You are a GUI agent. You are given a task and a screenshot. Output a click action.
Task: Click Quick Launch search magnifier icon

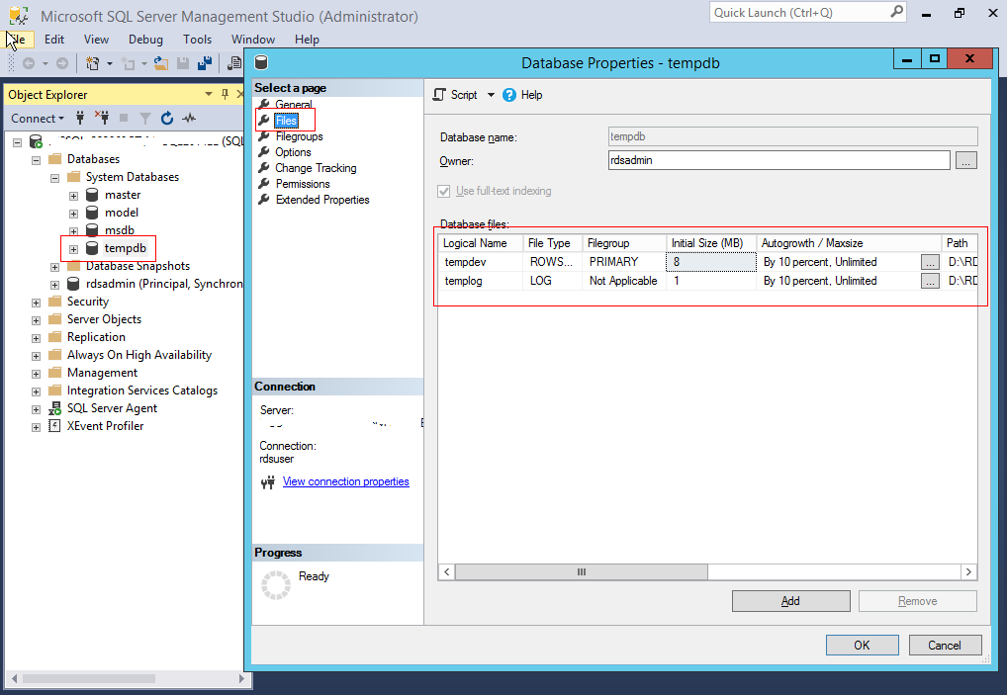897,12
